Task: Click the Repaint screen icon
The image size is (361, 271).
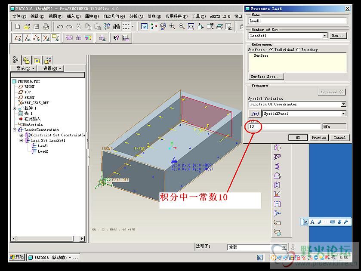Action: (x=144, y=27)
